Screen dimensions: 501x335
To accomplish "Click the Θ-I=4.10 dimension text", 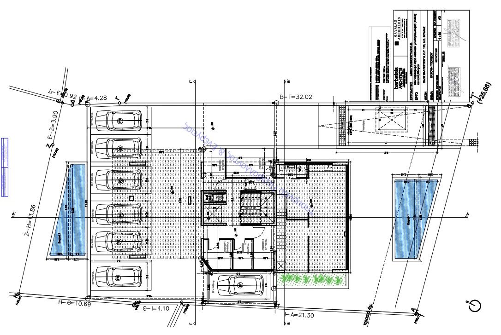I will tap(156, 309).
